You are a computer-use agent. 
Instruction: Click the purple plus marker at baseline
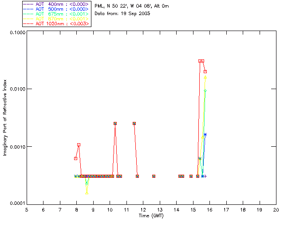point(205,176)
